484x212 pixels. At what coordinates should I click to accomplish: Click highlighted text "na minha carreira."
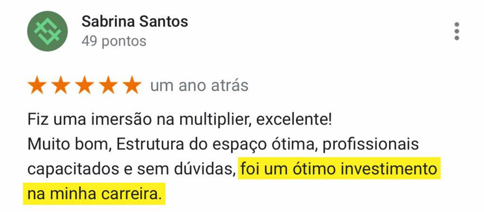tap(94, 193)
